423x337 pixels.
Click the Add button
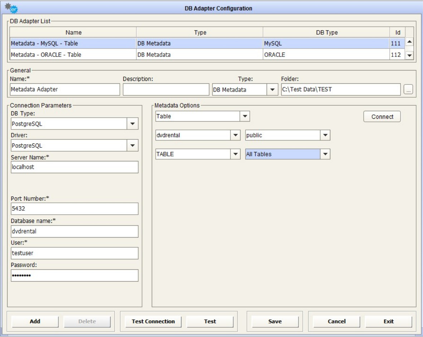(x=35, y=321)
